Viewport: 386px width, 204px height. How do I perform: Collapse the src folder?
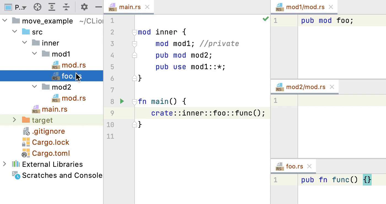point(15,32)
